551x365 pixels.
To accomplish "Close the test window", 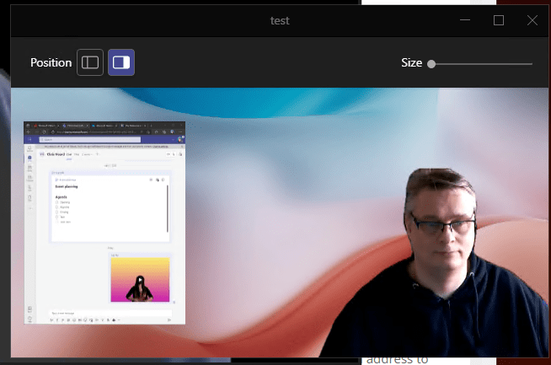I will [x=532, y=20].
